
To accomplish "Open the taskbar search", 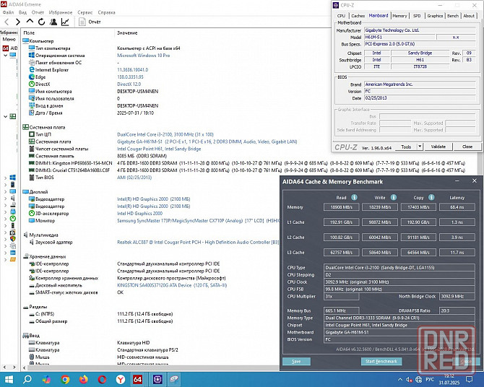I will click(x=27, y=379).
